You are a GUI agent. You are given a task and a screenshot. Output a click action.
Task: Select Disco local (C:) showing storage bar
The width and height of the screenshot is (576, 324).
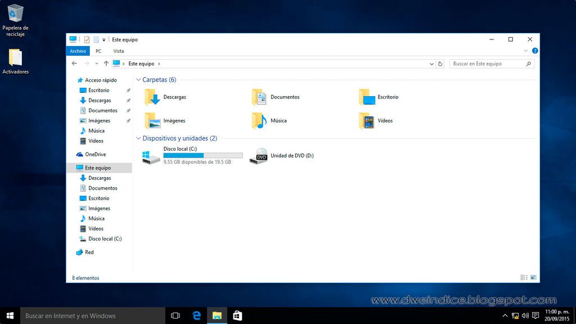(x=192, y=156)
